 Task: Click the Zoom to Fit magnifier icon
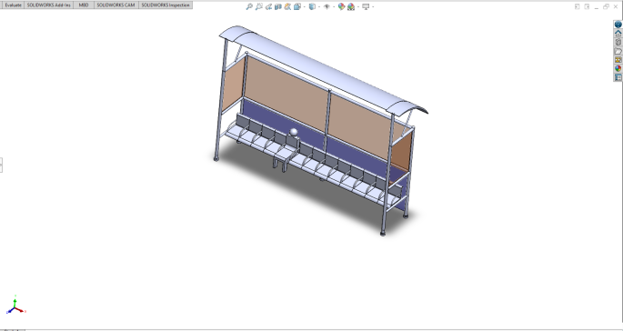coord(249,6)
